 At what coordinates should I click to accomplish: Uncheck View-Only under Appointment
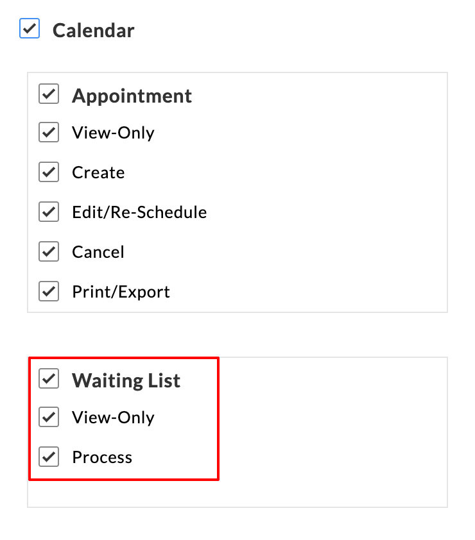(49, 132)
